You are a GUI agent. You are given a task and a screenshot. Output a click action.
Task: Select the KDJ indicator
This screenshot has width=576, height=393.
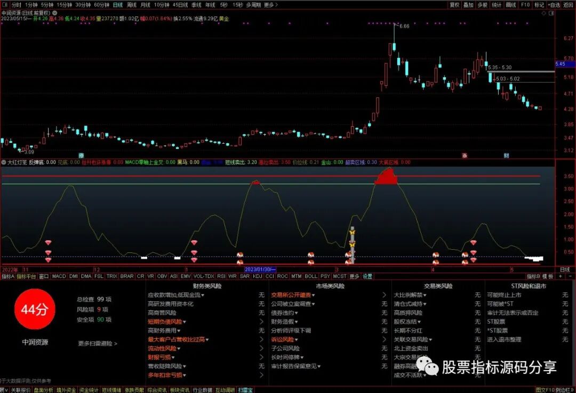258,276
